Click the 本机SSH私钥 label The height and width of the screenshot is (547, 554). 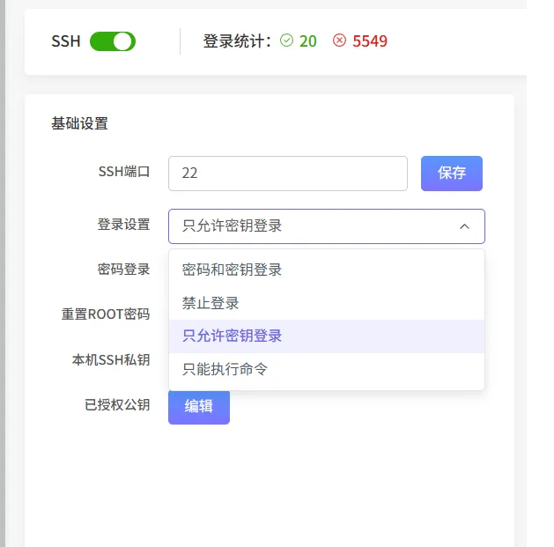[111, 360]
